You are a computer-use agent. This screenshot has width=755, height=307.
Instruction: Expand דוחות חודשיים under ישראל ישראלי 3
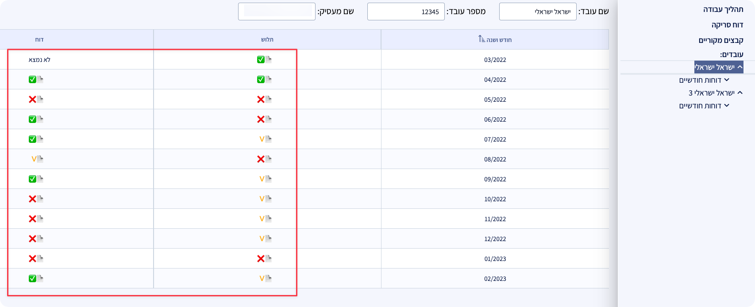[726, 106]
